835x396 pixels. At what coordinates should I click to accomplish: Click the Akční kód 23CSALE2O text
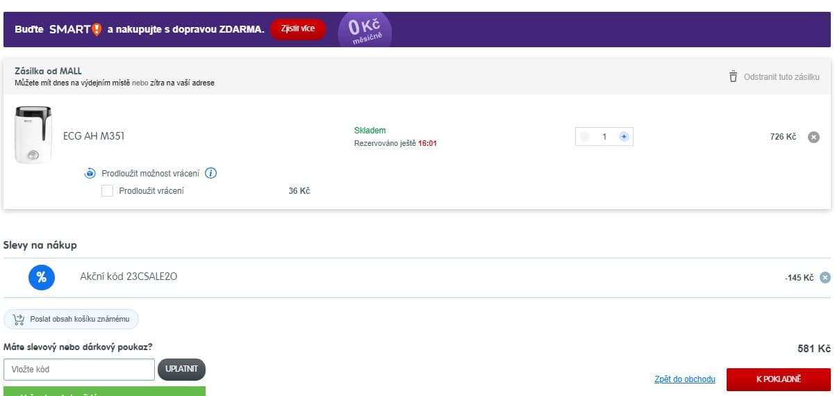tap(129, 277)
